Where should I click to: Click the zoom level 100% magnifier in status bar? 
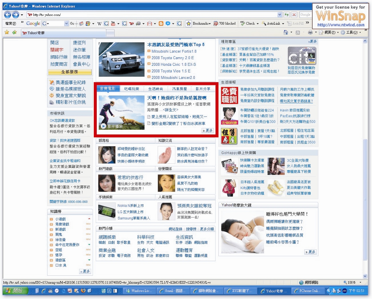click(345, 282)
